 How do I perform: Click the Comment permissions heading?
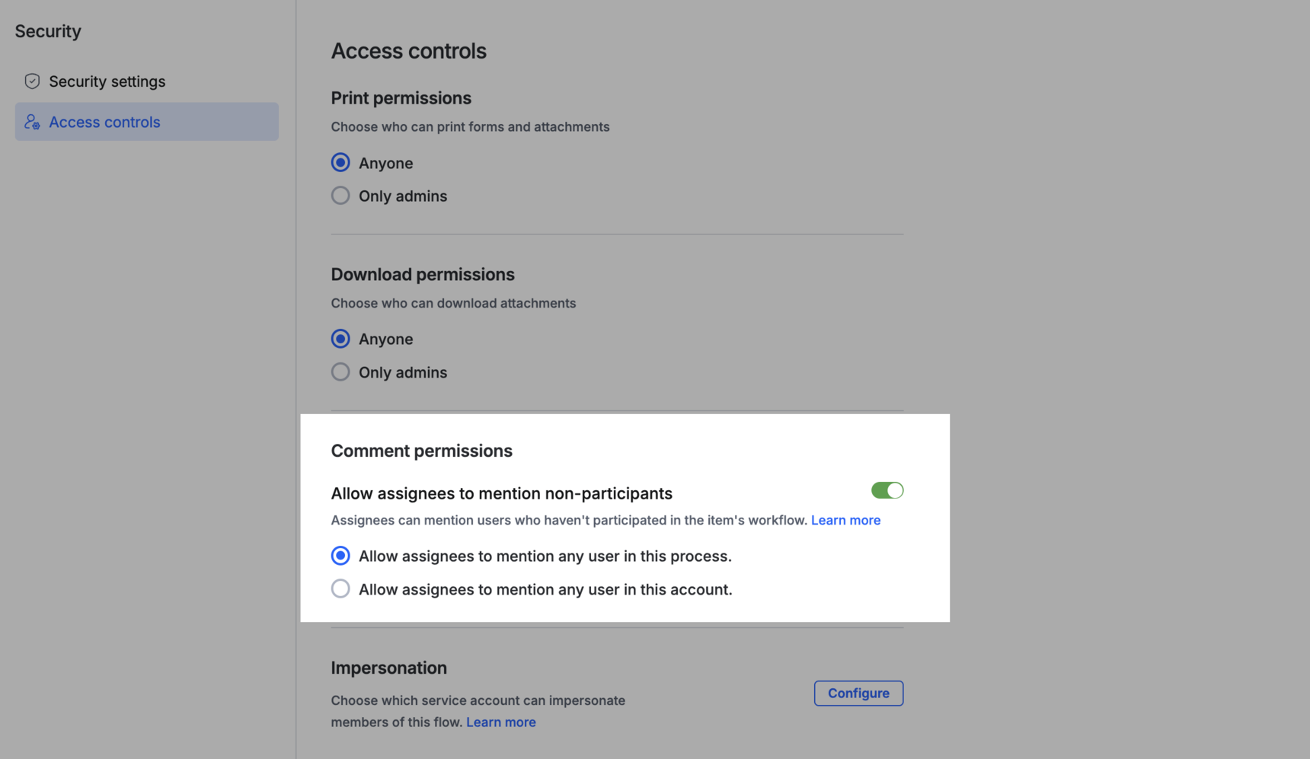coord(421,451)
